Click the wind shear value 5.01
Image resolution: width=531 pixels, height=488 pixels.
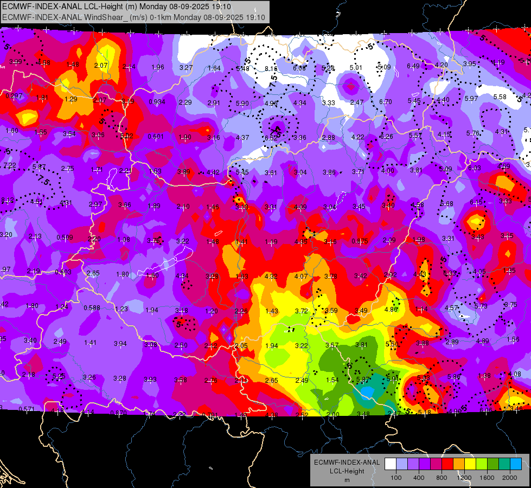pos(356,68)
